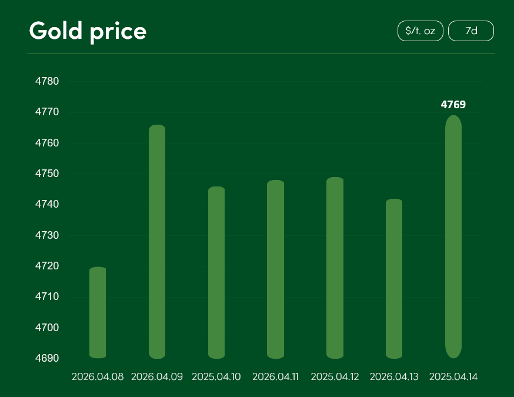Select the bar for 2026.04.09

(x=157, y=242)
